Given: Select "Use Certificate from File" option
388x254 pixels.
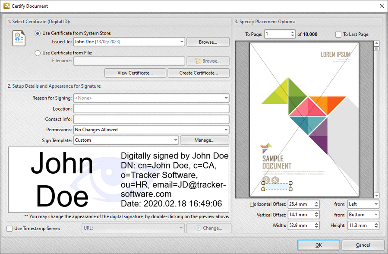Looking at the screenshot, I should [38, 52].
